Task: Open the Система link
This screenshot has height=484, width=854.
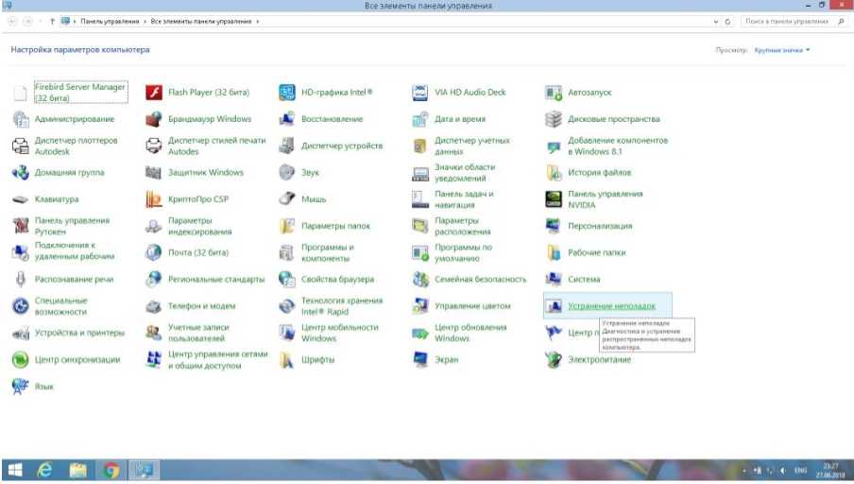Action: pos(583,280)
